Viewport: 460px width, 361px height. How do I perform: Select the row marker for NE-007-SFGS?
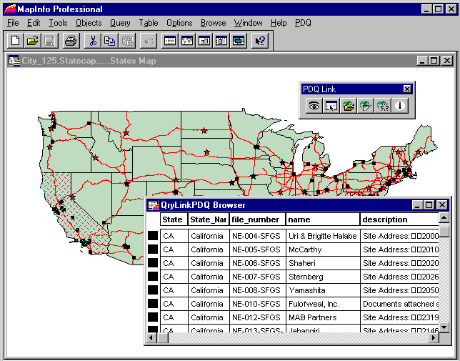153,276
